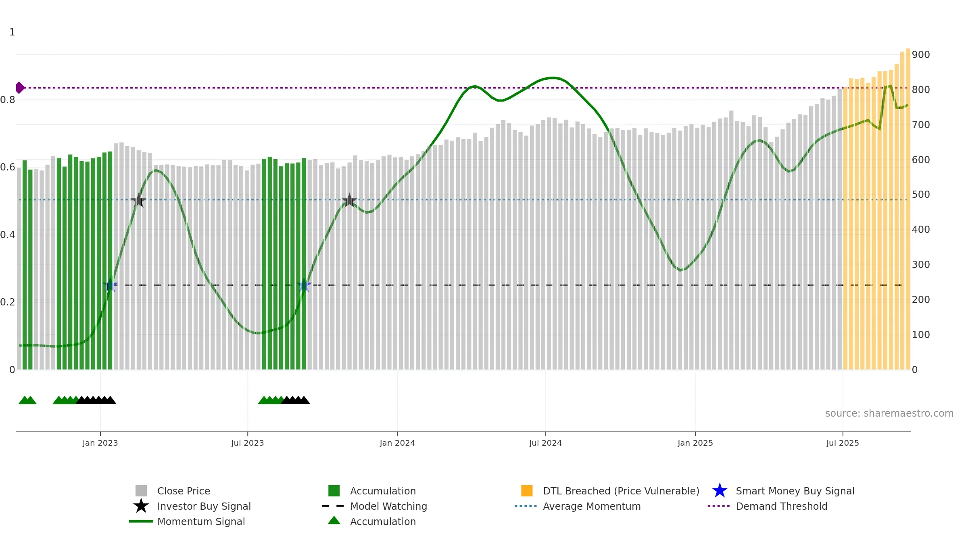Toggle the Model Watching legend entry
This screenshot has height=544, width=968.
click(x=388, y=506)
